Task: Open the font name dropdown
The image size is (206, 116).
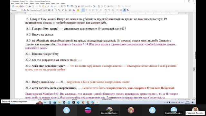Action: [x=41, y=10]
